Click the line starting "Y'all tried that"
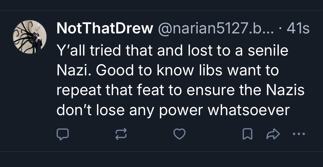Viewport: 323px width, 167px height. click(x=172, y=50)
